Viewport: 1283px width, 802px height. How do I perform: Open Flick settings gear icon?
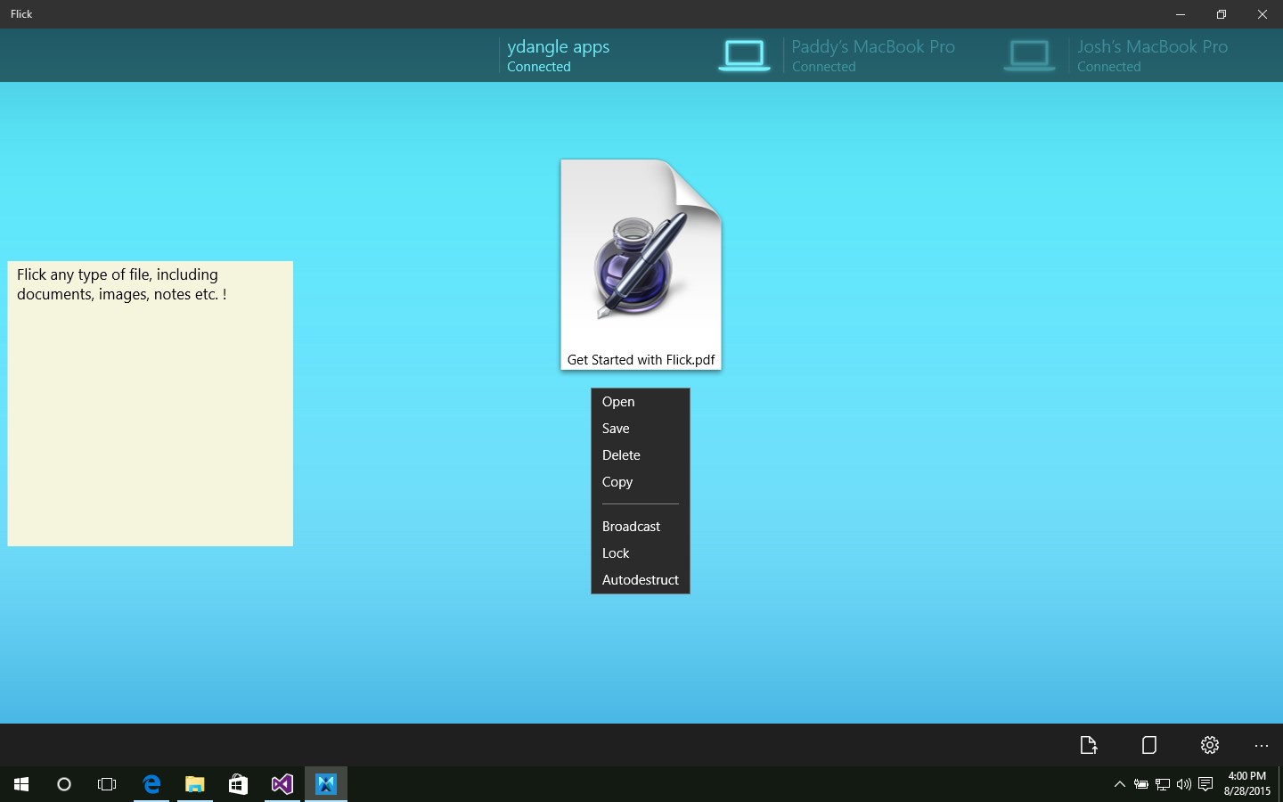point(1209,745)
